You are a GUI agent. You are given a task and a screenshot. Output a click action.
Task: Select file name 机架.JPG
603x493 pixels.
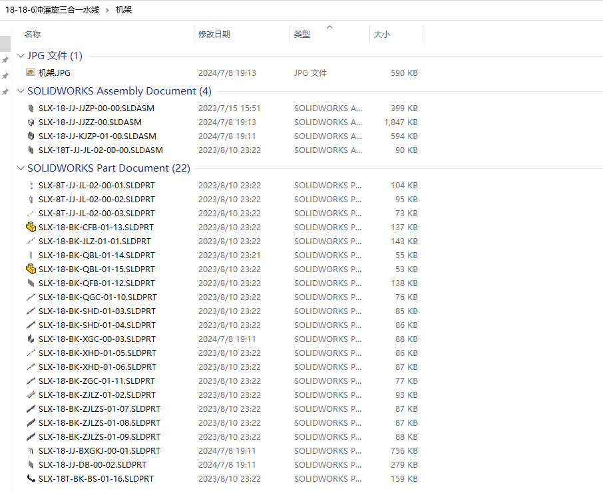pyautogui.click(x=54, y=73)
